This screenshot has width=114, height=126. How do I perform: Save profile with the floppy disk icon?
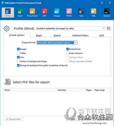point(109,28)
